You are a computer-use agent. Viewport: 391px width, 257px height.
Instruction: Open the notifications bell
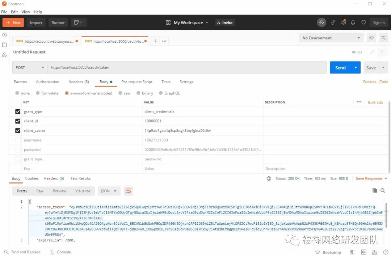[x=353, y=23]
